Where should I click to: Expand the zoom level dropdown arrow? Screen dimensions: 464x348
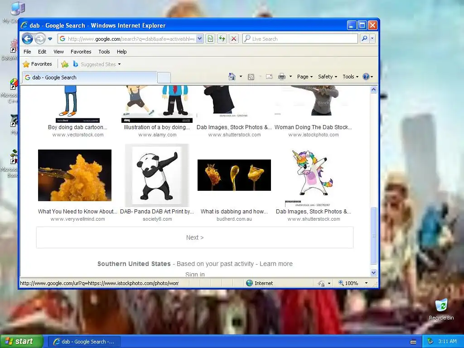tap(366, 283)
